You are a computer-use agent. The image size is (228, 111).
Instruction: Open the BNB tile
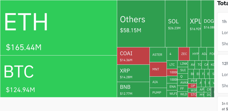point(133,89)
